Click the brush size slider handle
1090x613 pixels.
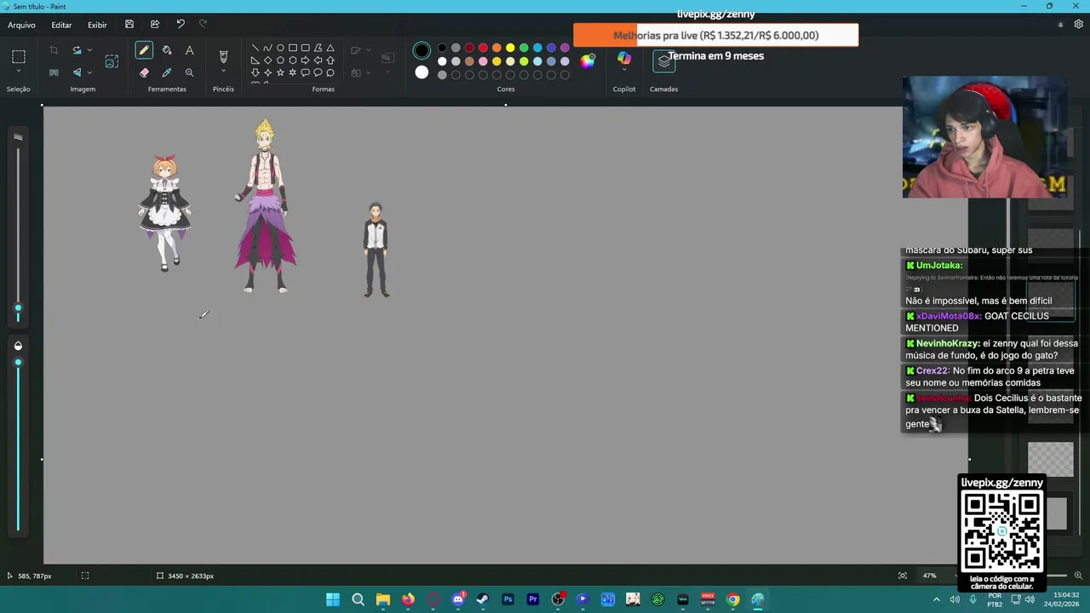[x=18, y=308]
